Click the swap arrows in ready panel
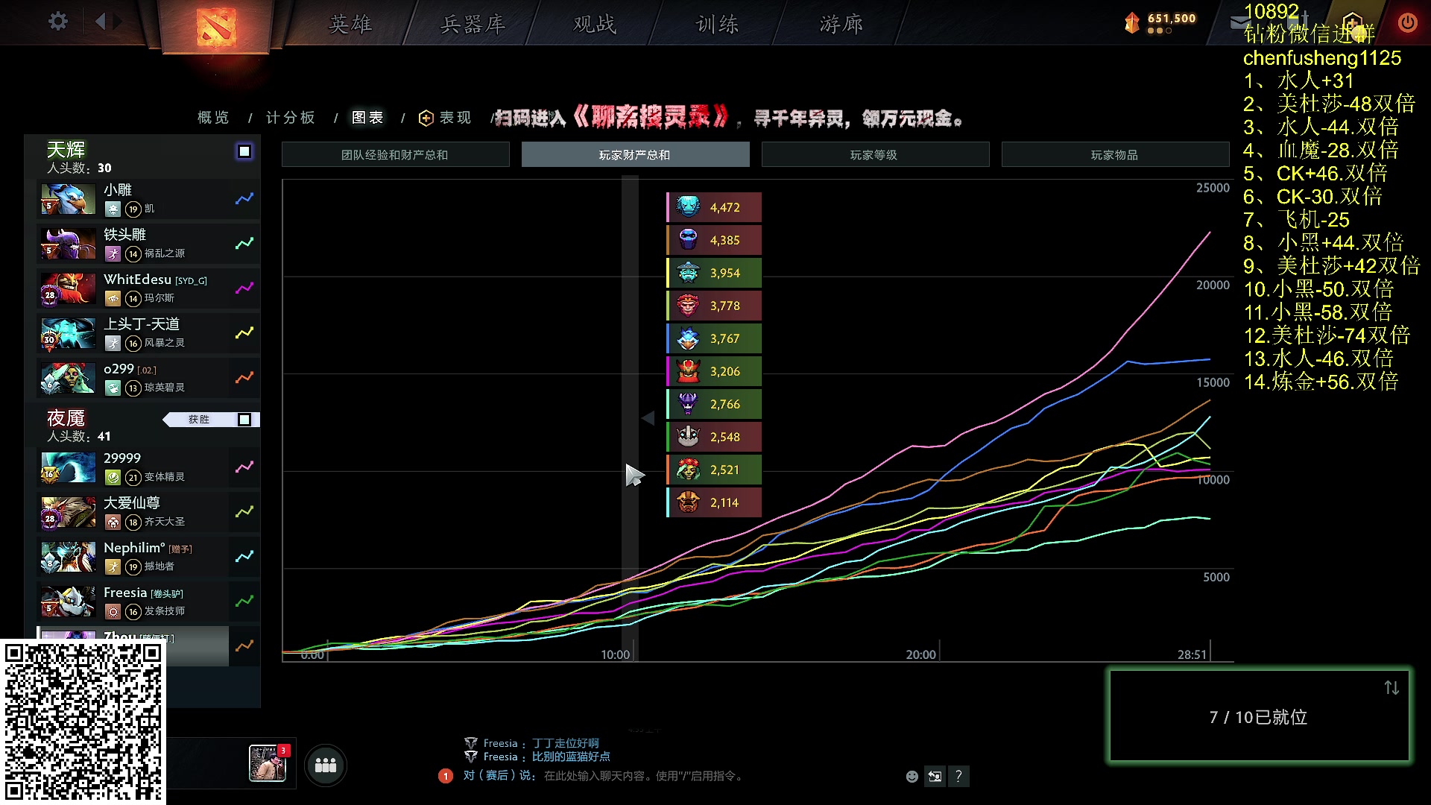The image size is (1431, 805). pyautogui.click(x=1391, y=688)
